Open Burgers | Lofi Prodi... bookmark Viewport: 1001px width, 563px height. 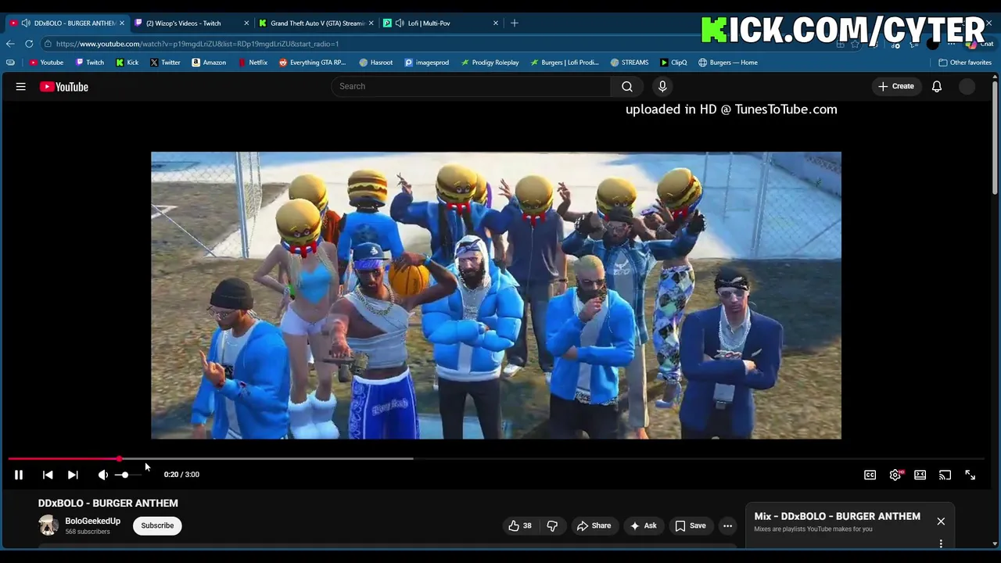point(565,63)
